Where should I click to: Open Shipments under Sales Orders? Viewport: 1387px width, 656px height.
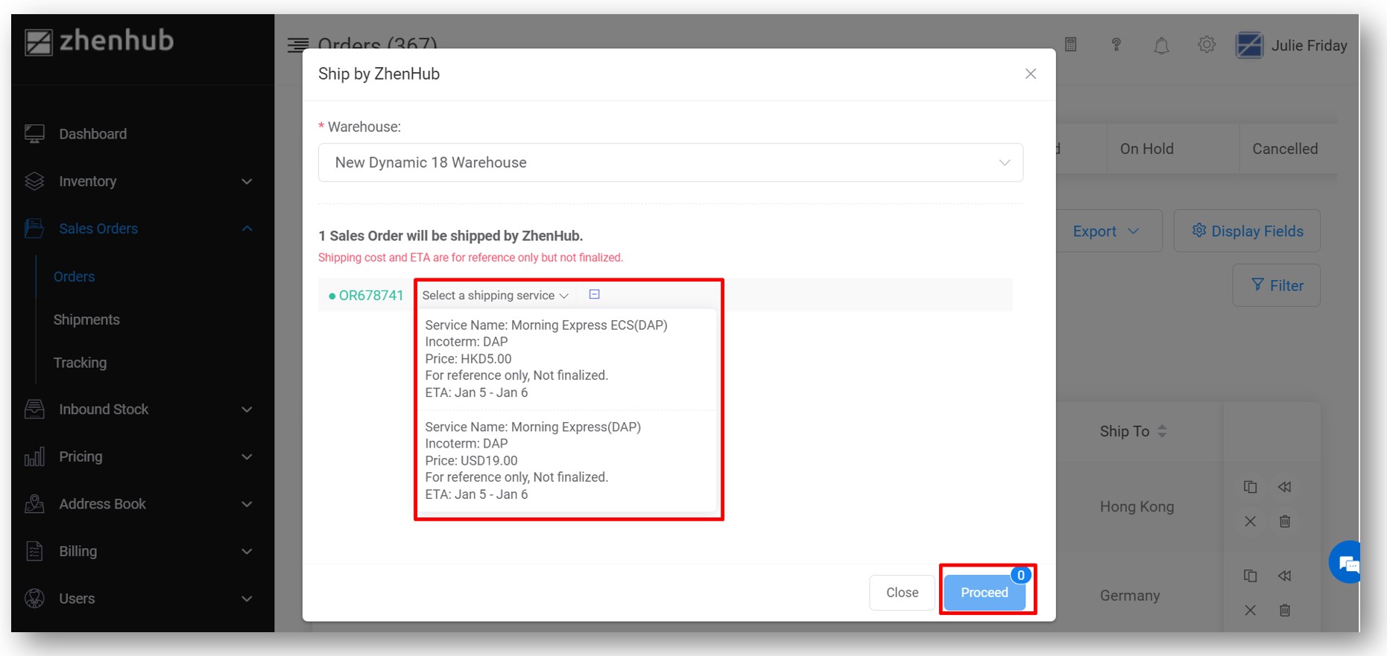[86, 319]
